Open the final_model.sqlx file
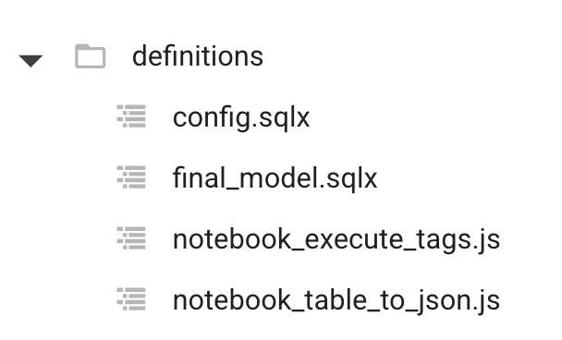 [x=275, y=178]
